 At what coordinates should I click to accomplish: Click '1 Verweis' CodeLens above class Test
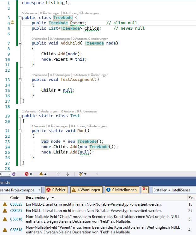[29, 111]
